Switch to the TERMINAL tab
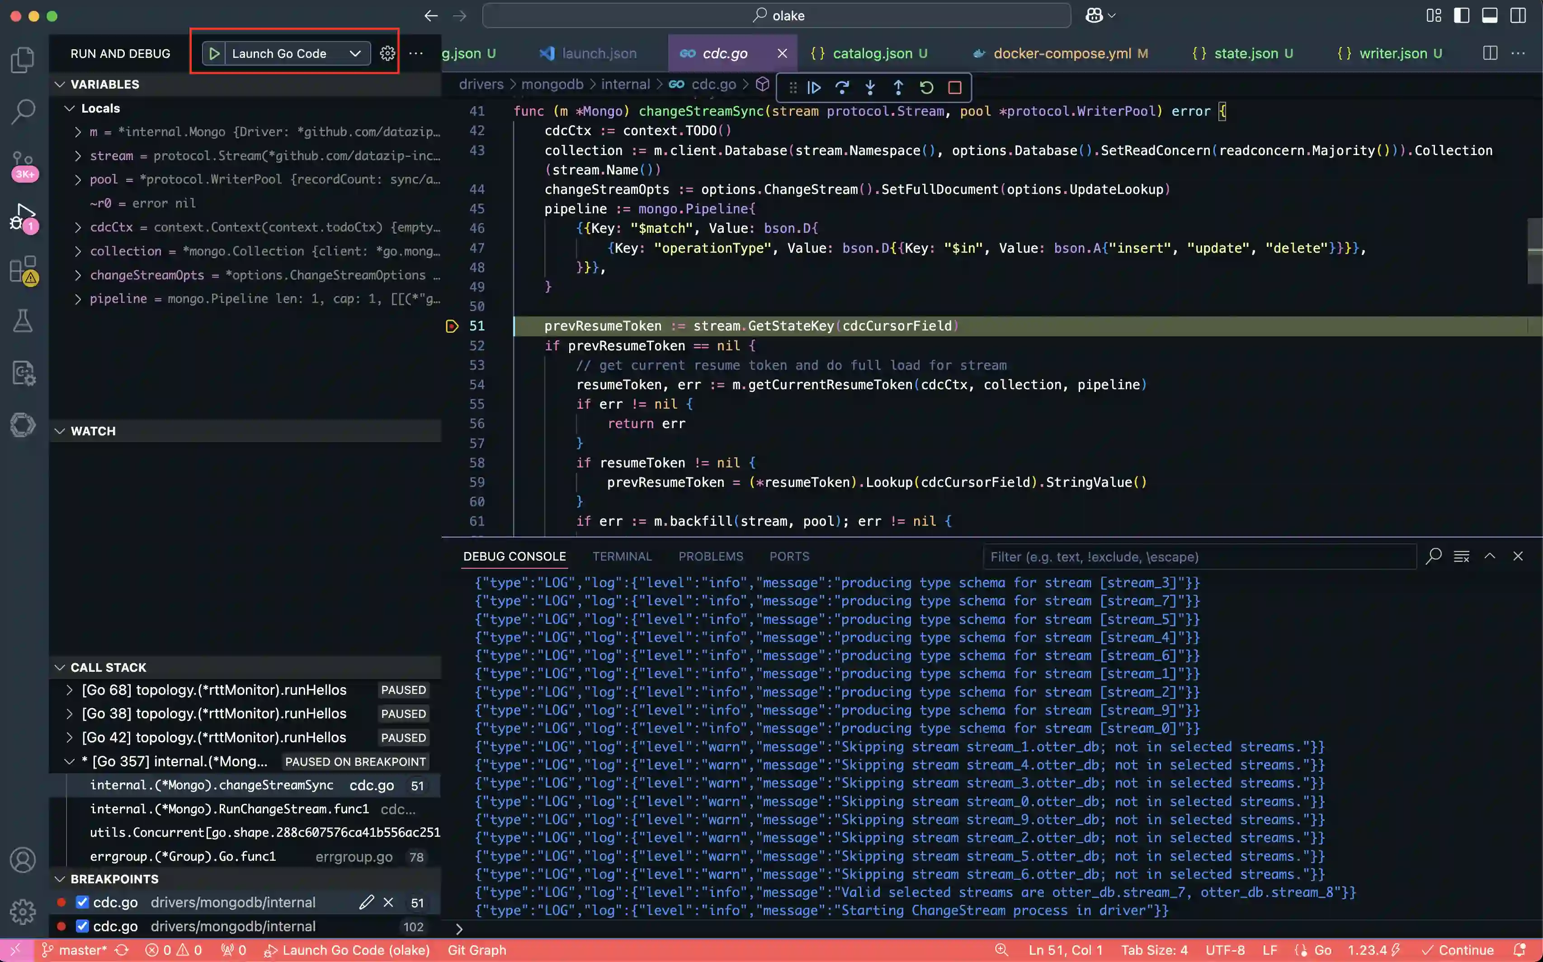Screen dimensions: 1543x962 pos(622,556)
